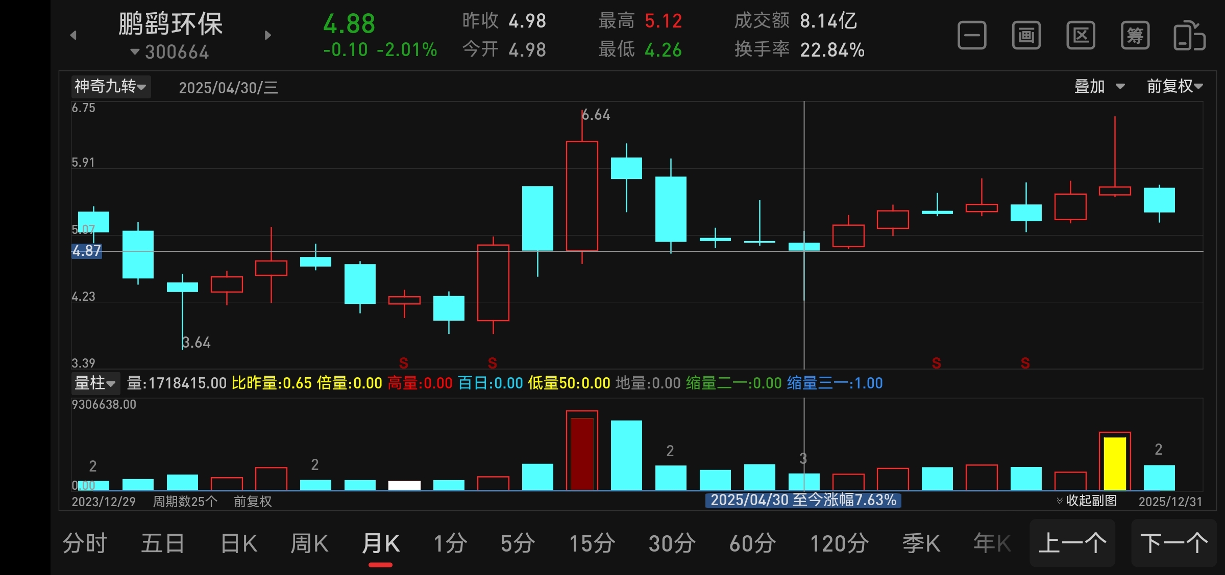1225x575 pixels.
Task: Go to next stock with right arrow
Action: click(268, 35)
